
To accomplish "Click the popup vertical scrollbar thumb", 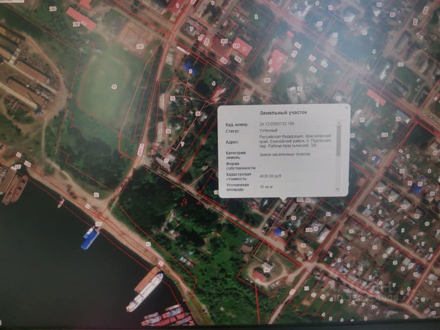I will coord(339,141).
